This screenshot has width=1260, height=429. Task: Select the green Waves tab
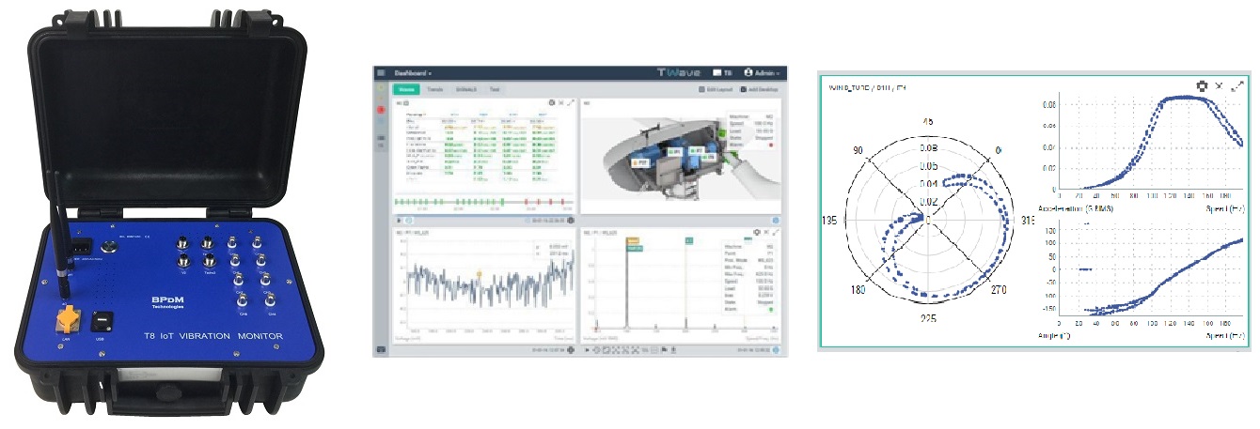[406, 89]
